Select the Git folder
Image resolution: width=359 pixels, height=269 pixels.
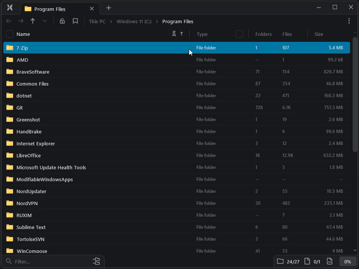click(177, 108)
